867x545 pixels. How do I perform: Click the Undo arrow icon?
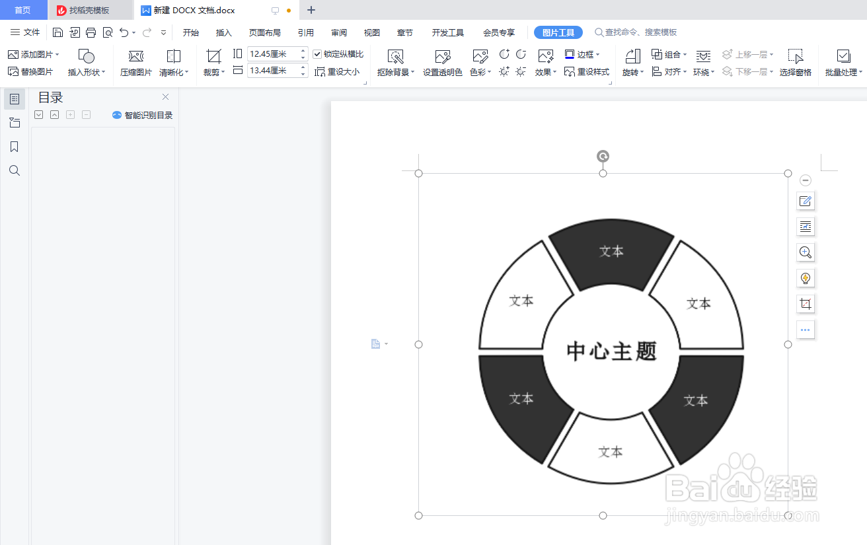tap(124, 32)
